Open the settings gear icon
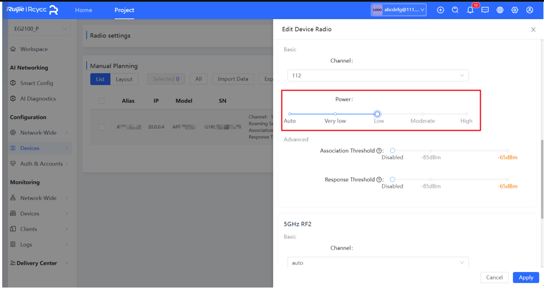The height and width of the screenshot is (297, 544). pyautogui.click(x=514, y=10)
